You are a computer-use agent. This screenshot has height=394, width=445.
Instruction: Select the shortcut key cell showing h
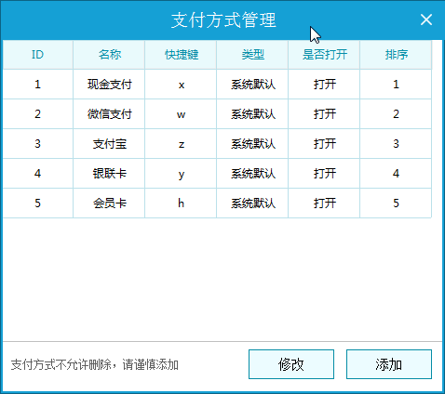click(x=181, y=204)
